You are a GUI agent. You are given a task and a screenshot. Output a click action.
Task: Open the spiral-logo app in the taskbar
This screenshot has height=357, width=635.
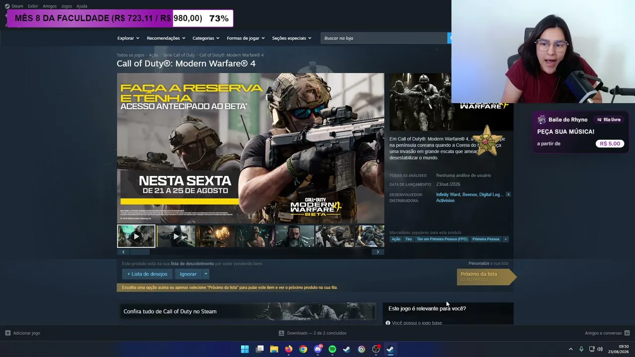[362, 349]
